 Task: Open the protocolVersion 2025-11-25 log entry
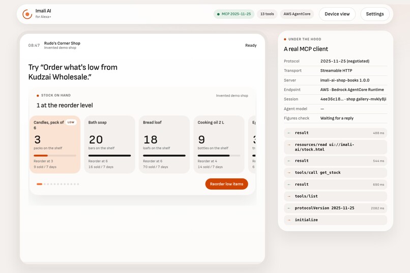click(x=336, y=208)
